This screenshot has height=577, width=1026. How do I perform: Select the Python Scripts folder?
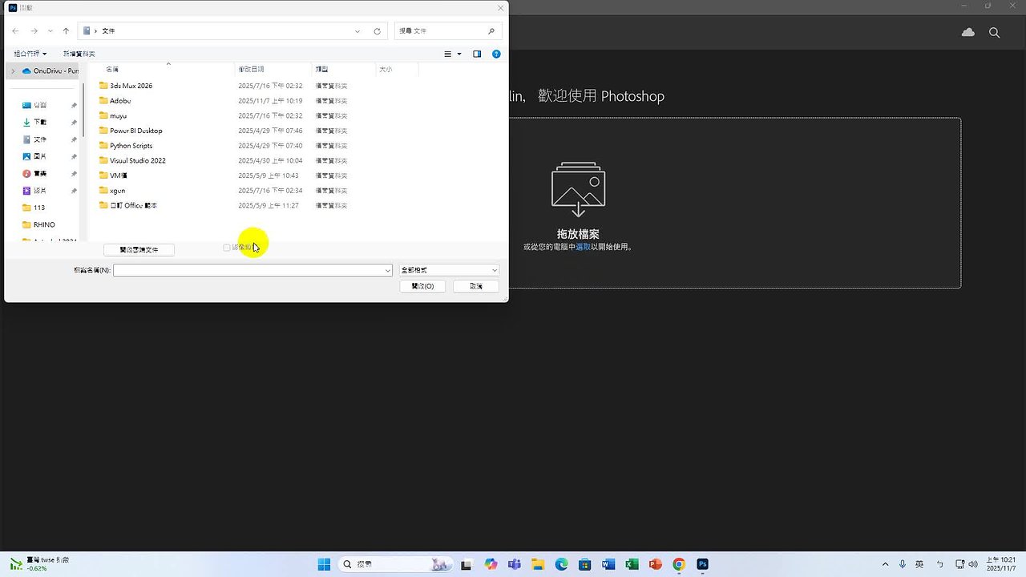pos(131,146)
